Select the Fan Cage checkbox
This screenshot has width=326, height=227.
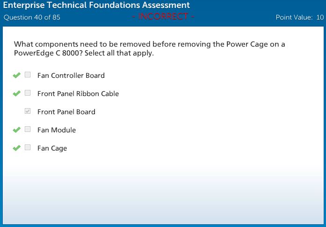(x=28, y=147)
